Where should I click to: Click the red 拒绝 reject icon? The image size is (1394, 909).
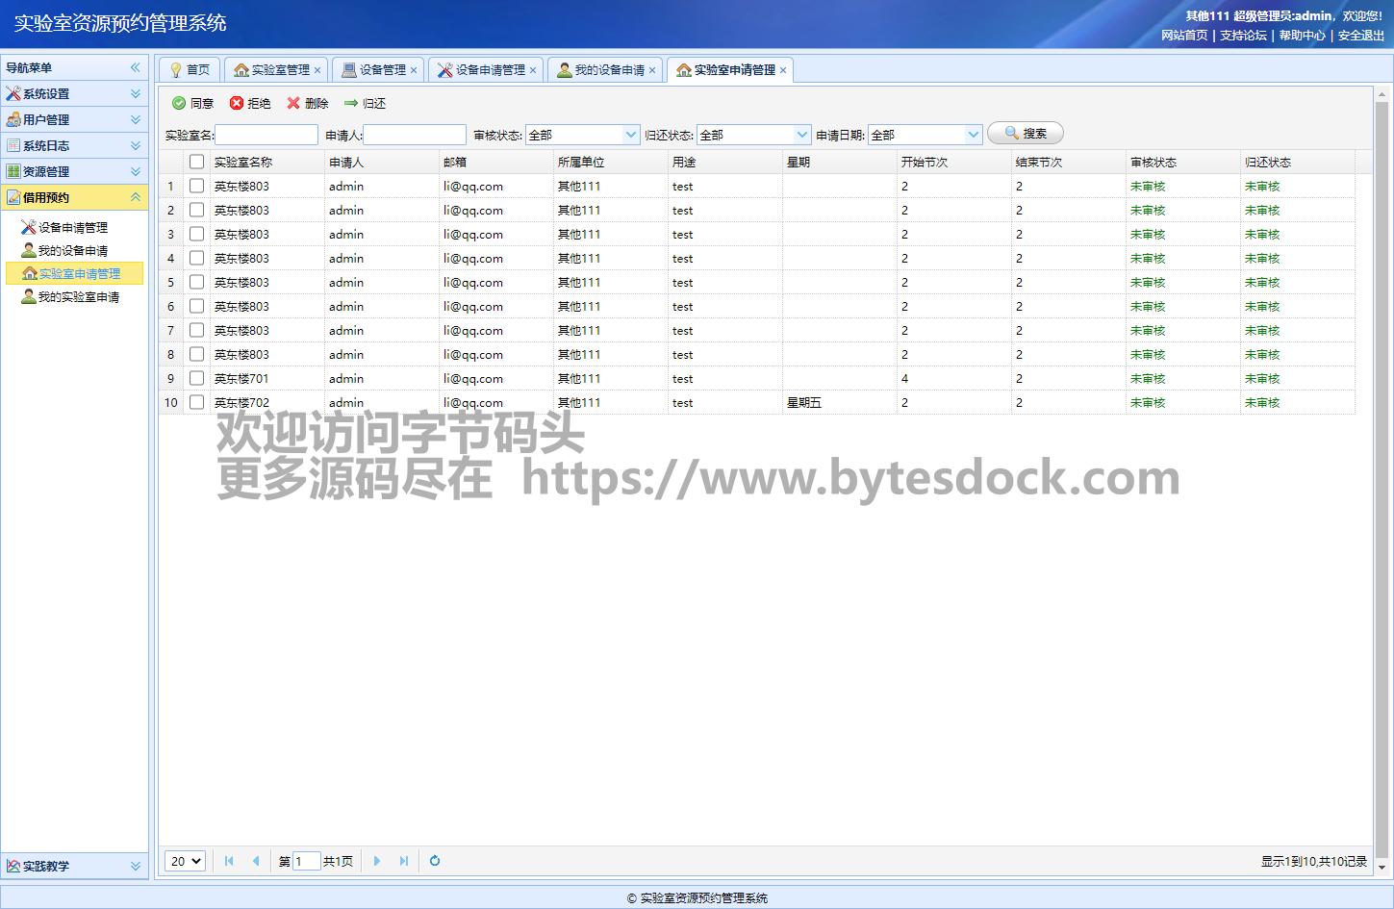pyautogui.click(x=237, y=103)
